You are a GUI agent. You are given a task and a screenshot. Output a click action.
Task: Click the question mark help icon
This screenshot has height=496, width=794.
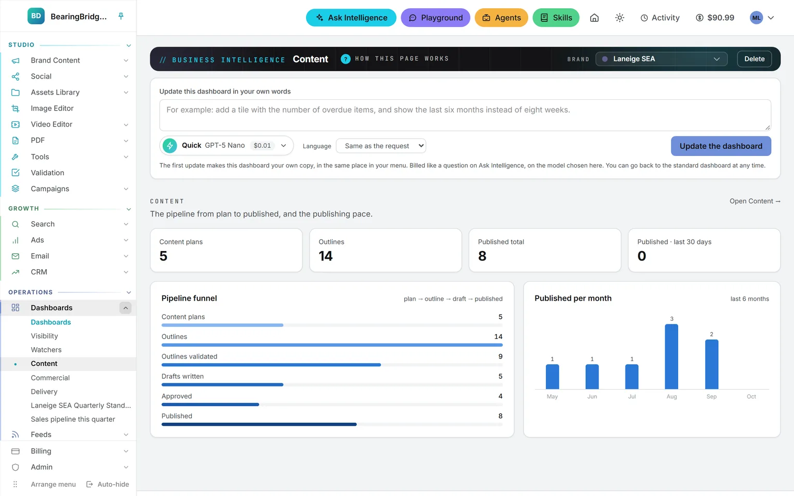coord(346,59)
